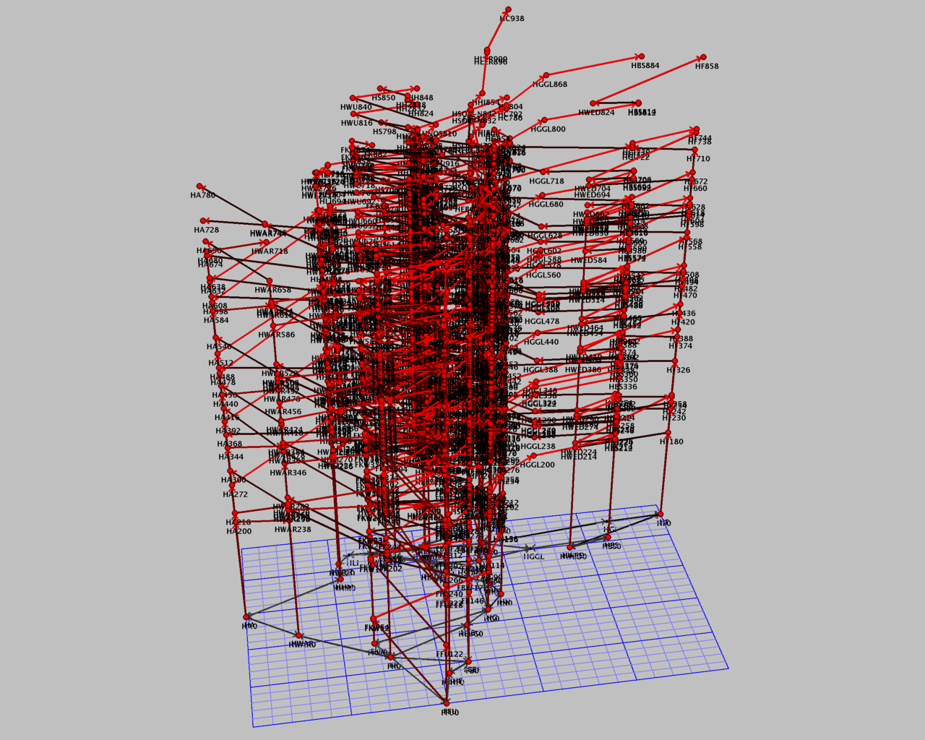Select node HF180
The image size is (925, 740).
pos(667,433)
